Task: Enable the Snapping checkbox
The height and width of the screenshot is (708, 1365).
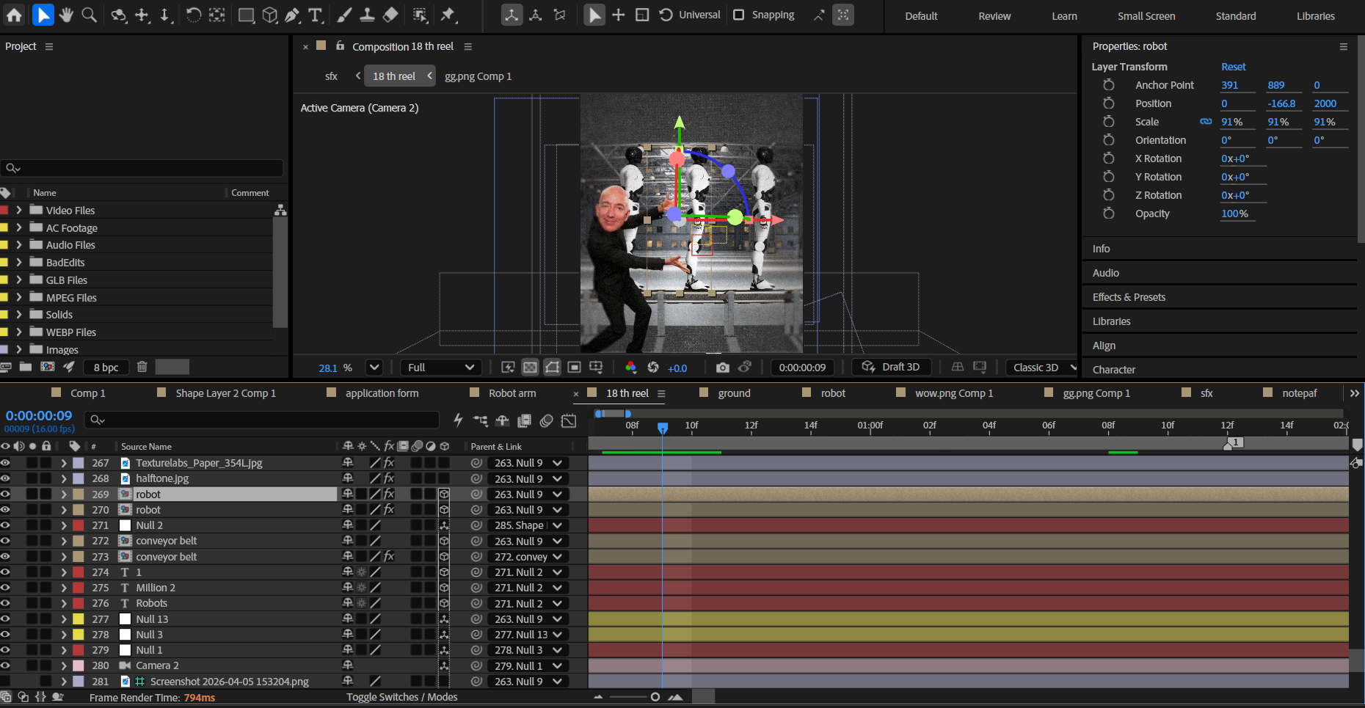Action: [x=739, y=15]
